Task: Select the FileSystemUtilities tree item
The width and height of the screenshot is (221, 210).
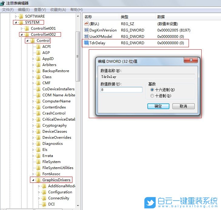Action: 58,168
